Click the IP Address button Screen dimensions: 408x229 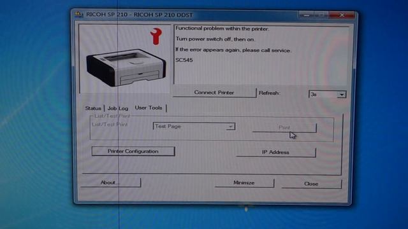[x=276, y=152]
